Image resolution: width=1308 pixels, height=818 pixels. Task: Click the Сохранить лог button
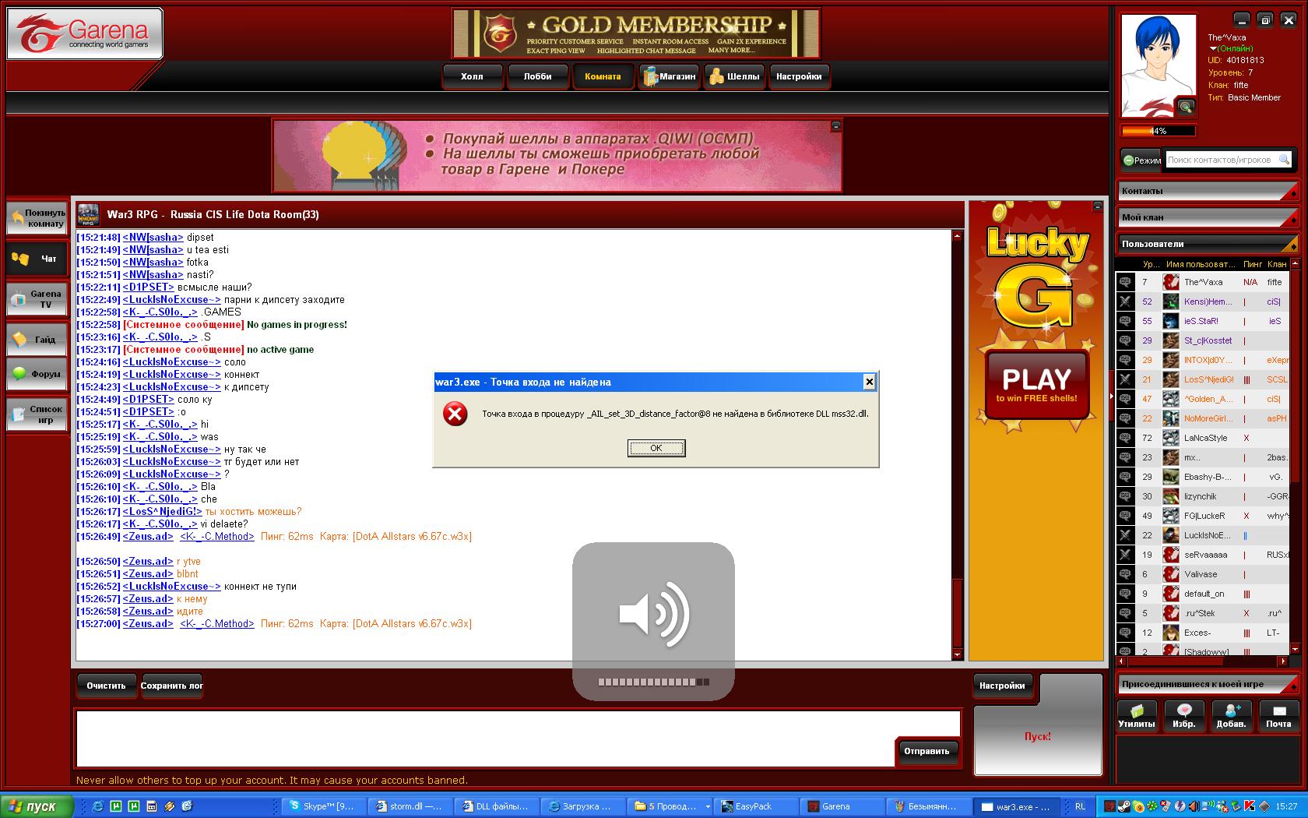[x=171, y=686]
